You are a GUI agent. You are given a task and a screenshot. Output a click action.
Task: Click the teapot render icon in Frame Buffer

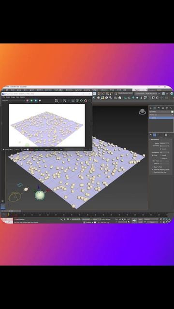tap(86, 100)
